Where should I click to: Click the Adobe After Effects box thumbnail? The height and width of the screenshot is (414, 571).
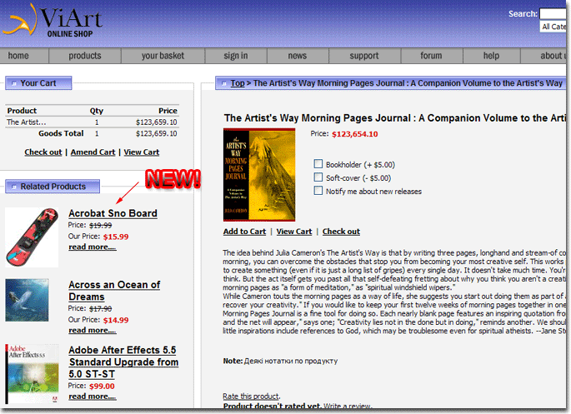pyautogui.click(x=32, y=374)
